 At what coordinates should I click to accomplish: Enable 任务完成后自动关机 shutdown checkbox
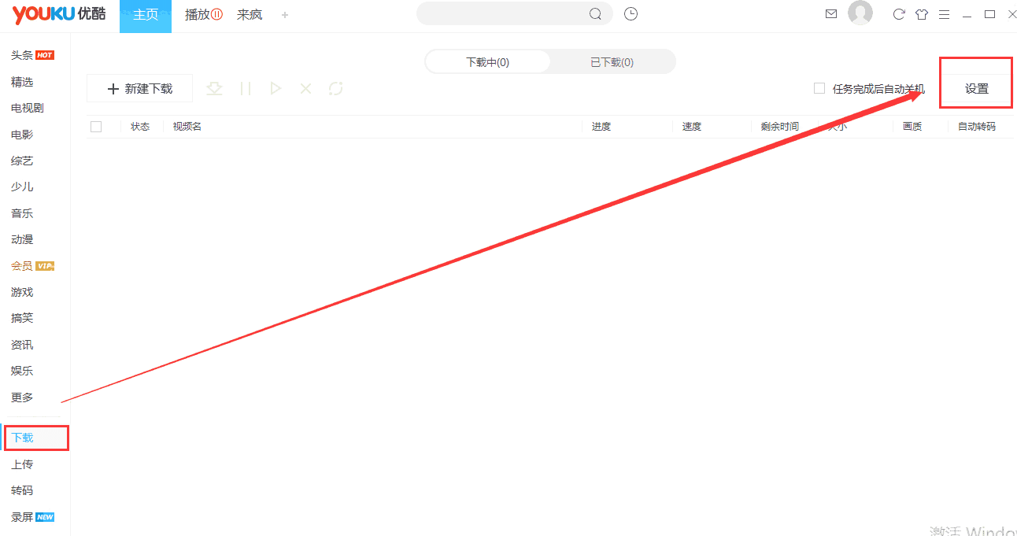(819, 88)
